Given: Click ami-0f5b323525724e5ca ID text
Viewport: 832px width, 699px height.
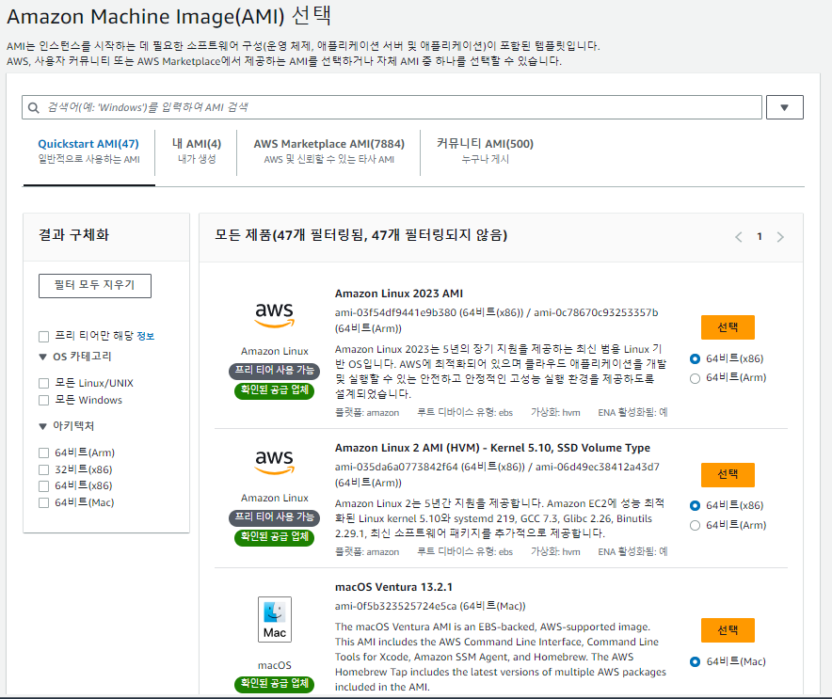Looking at the screenshot, I should coord(395,606).
